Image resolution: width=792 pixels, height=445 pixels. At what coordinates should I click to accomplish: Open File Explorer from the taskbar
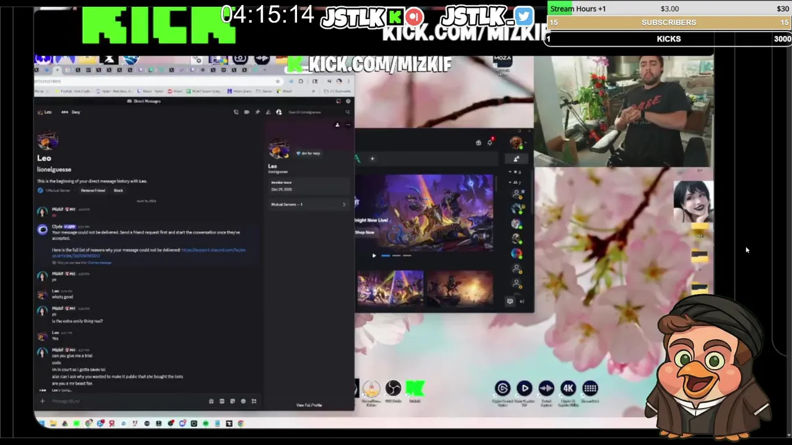[x=53, y=423]
